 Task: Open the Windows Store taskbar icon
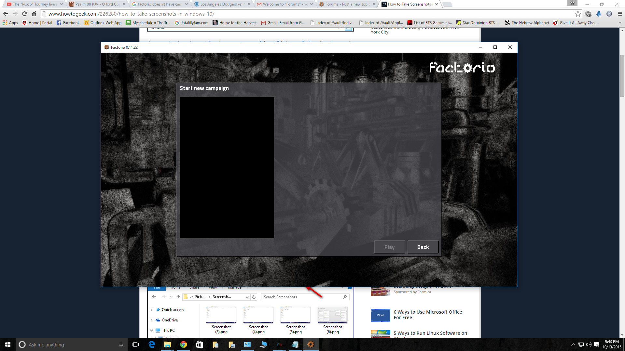[x=199, y=344]
